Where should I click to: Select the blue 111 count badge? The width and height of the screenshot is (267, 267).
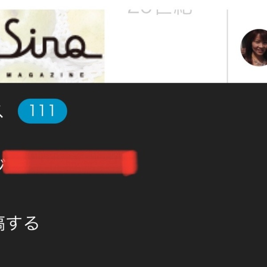42,111
